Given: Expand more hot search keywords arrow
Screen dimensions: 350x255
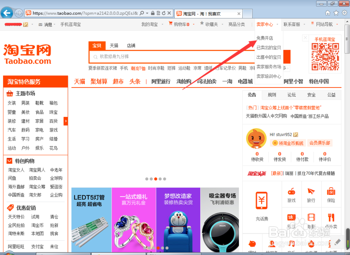Looking at the screenshot, I should [287, 68].
